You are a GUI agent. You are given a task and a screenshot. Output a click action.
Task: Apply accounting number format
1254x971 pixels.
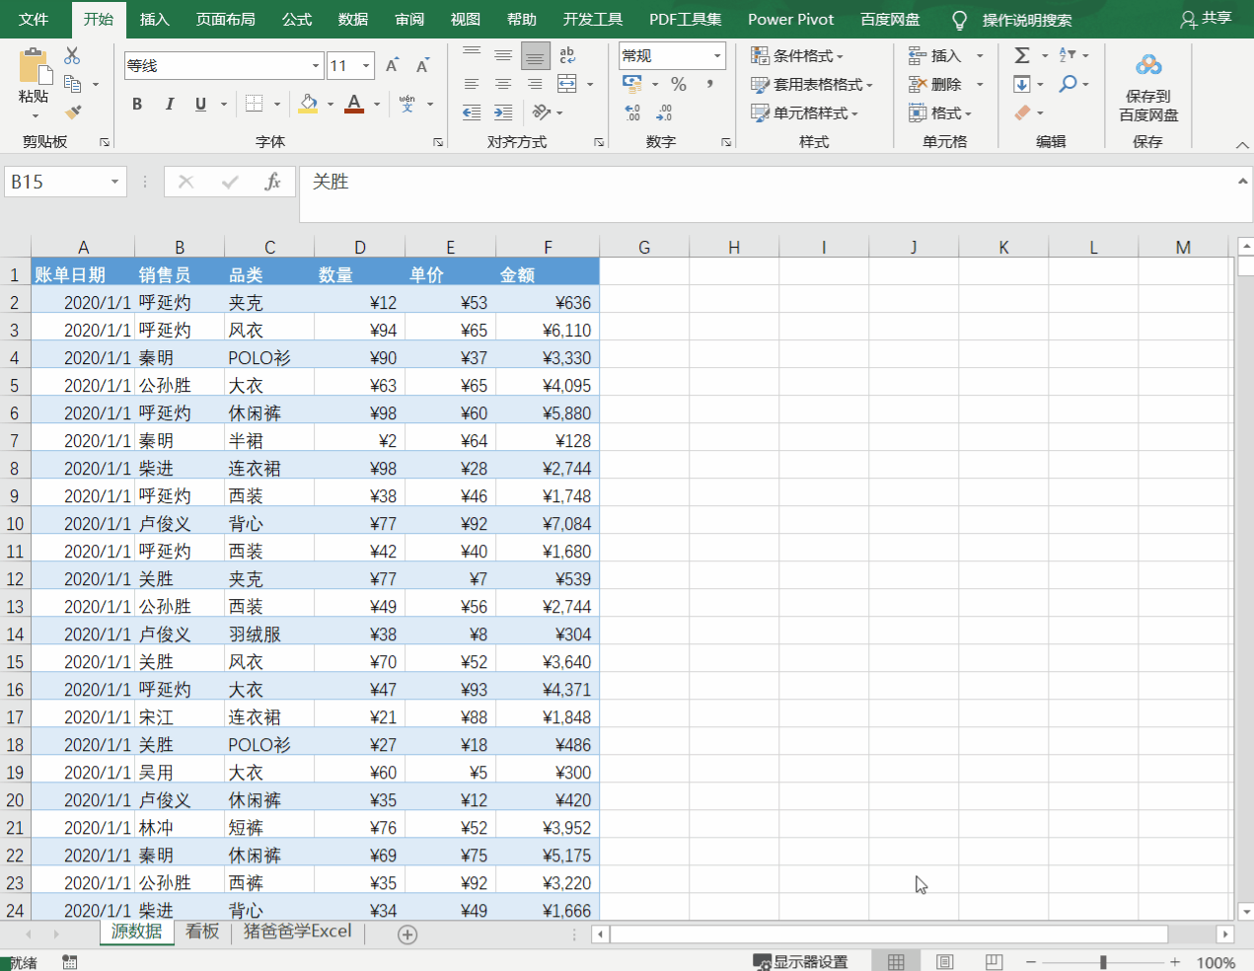click(x=633, y=85)
